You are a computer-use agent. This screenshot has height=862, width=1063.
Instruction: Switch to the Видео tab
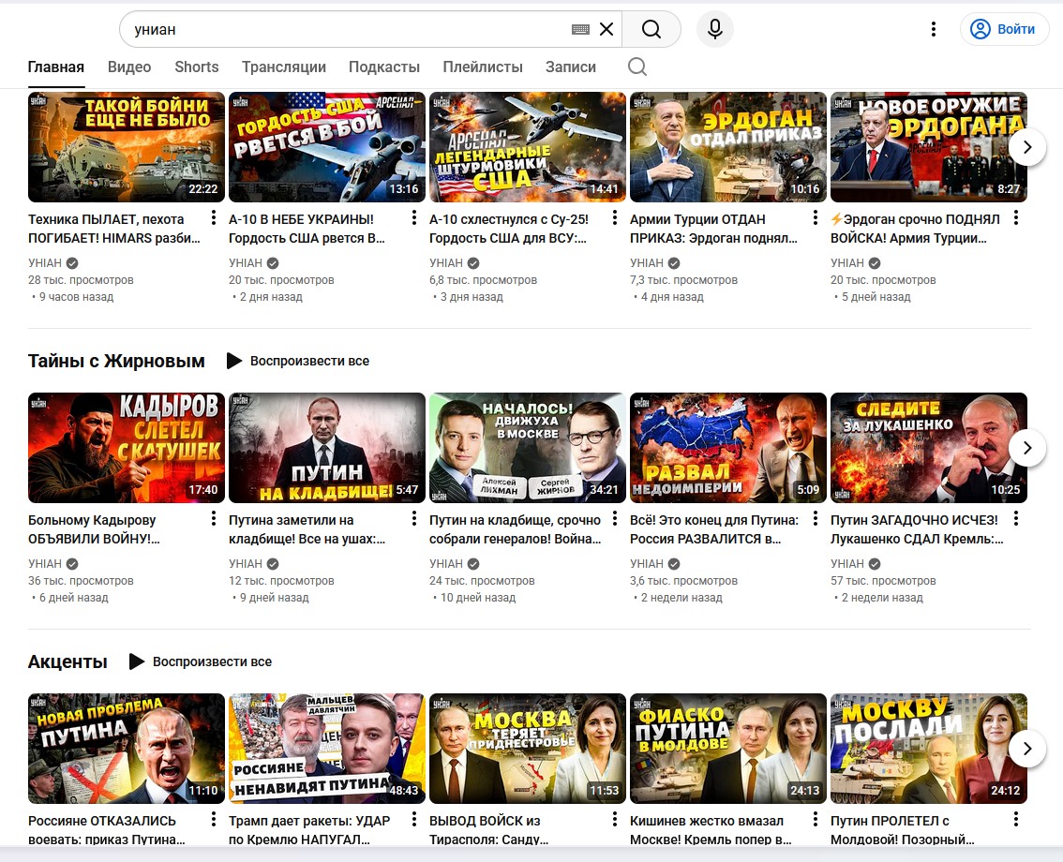(x=129, y=67)
